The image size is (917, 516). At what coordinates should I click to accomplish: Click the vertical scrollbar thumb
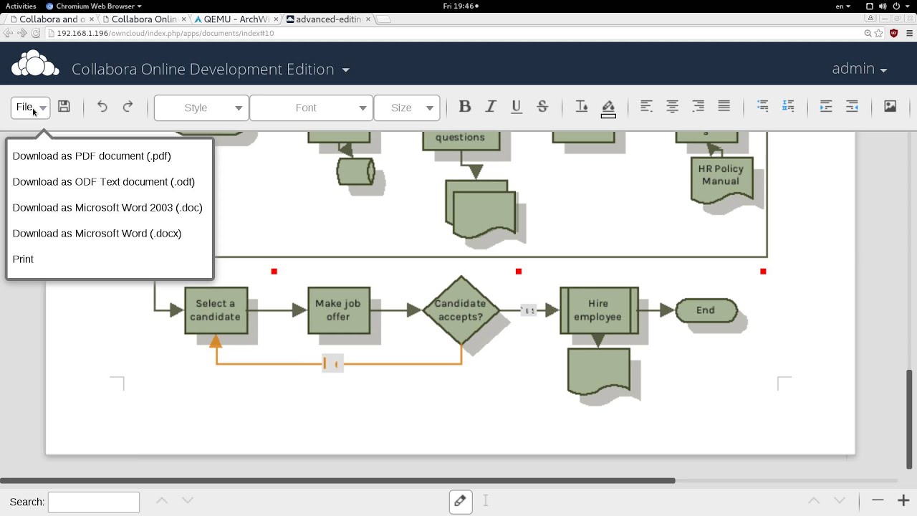pyautogui.click(x=911, y=419)
